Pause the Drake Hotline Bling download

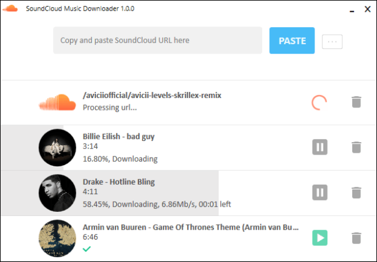(320, 192)
